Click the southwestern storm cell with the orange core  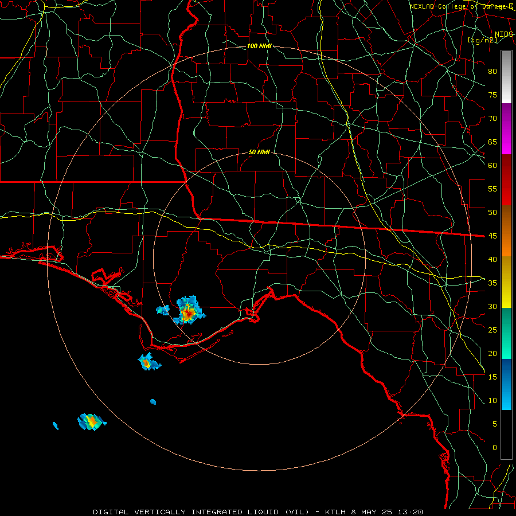point(92,421)
